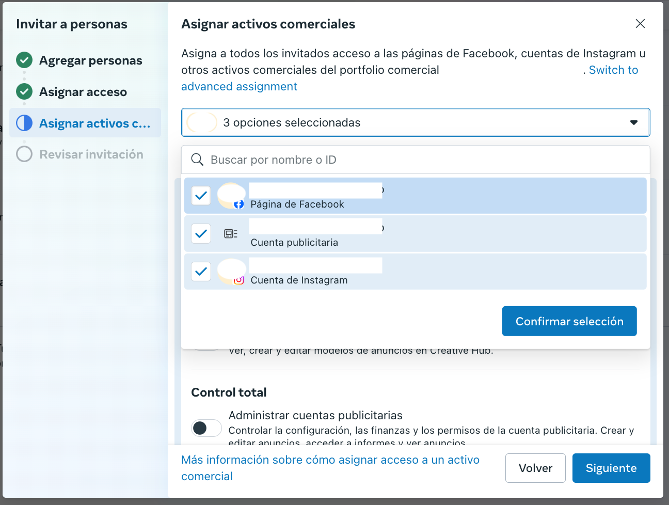Uncheck the Cuenta publicitaria checkbox
Screen dimensions: 669x505
[201, 234]
